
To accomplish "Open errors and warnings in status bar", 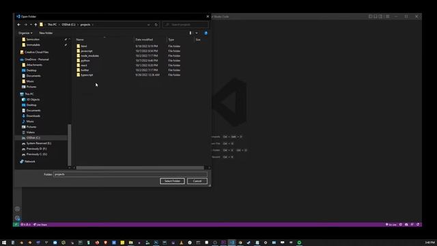I will (x=26, y=225).
